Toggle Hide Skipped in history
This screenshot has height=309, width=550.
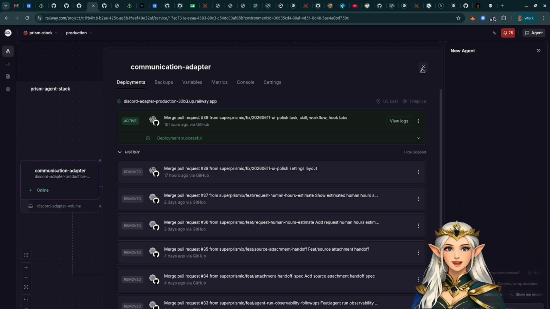(x=415, y=152)
